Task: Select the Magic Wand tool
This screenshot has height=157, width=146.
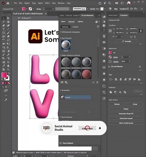Action: (x=4, y=22)
